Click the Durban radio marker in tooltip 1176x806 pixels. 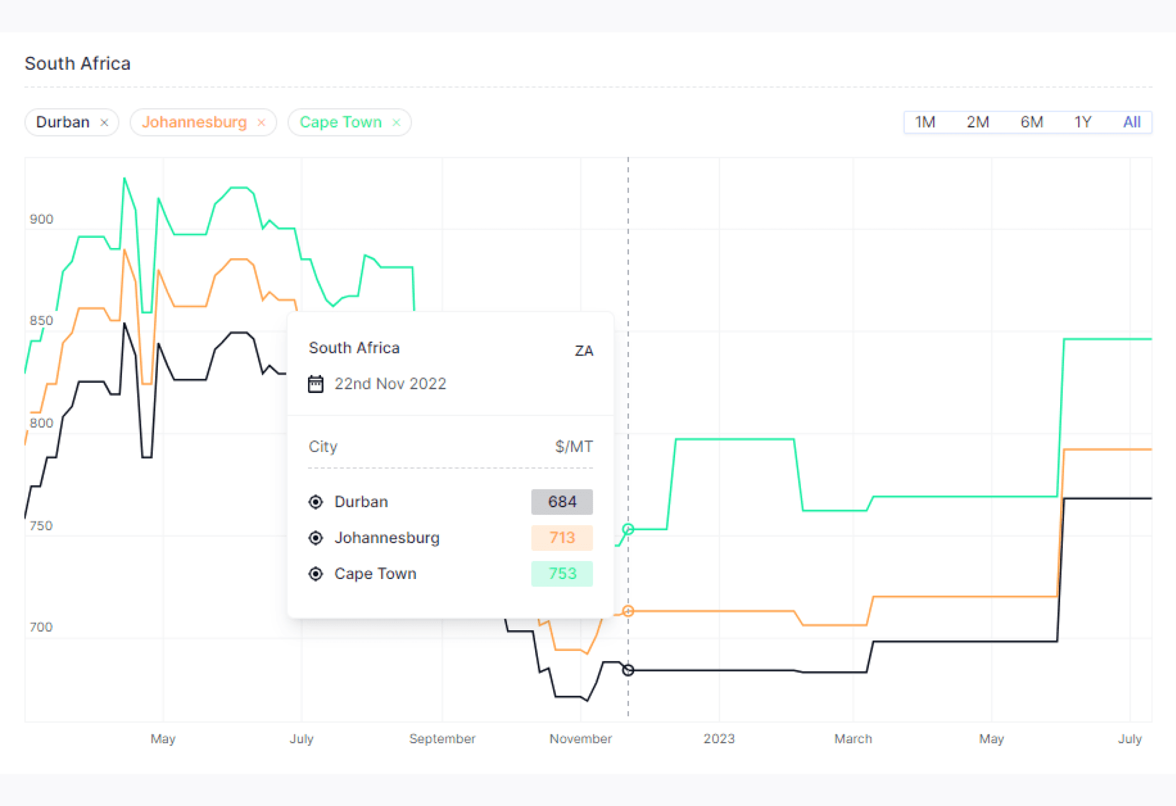coord(316,502)
